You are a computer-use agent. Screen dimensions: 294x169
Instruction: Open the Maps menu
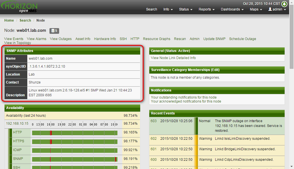pos(256,9)
